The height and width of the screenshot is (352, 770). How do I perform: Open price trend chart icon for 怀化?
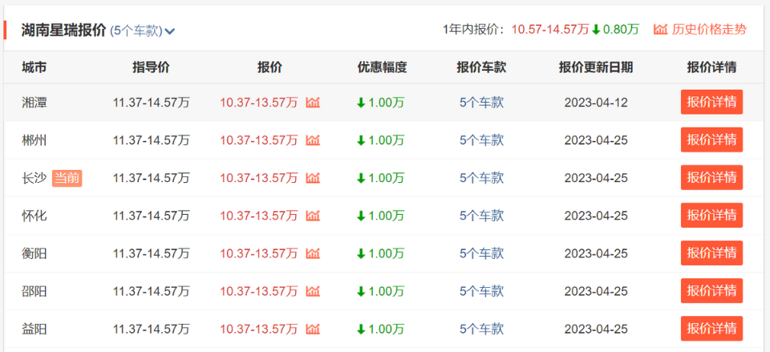[x=313, y=216]
